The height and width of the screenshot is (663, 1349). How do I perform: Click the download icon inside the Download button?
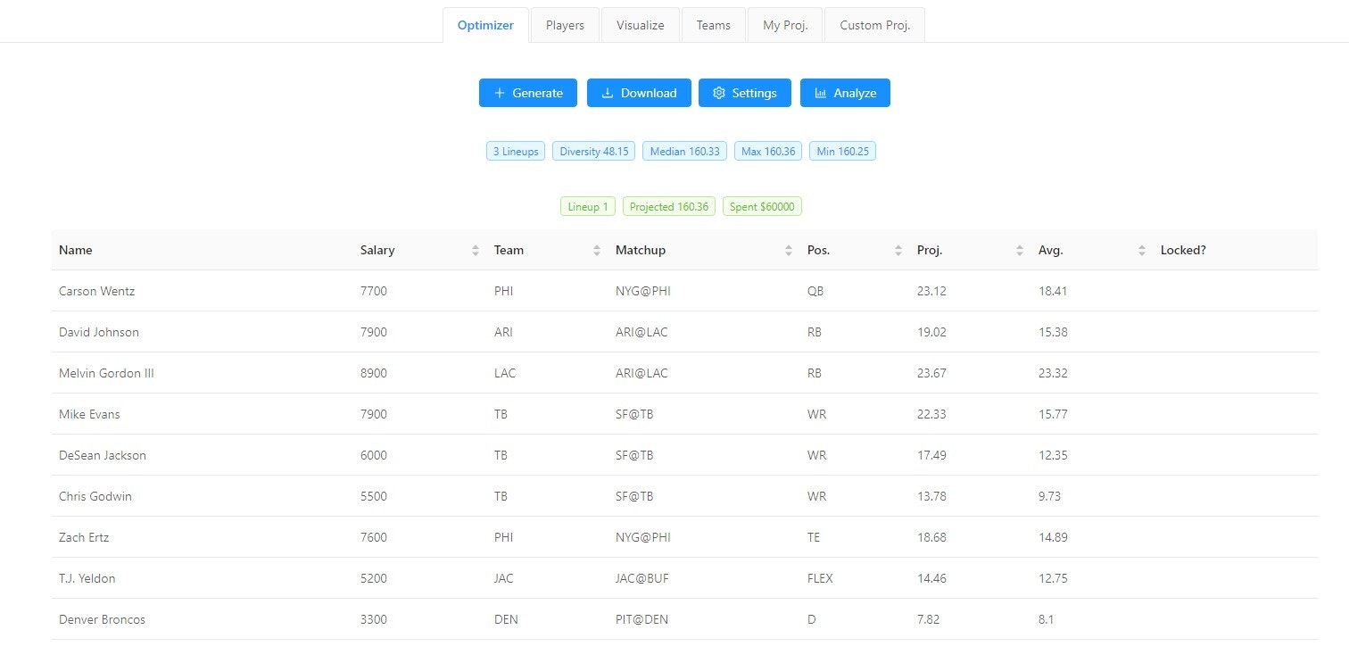coord(608,93)
